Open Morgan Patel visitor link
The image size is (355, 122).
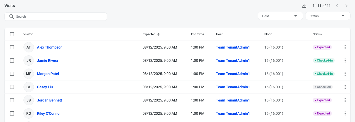48,74
